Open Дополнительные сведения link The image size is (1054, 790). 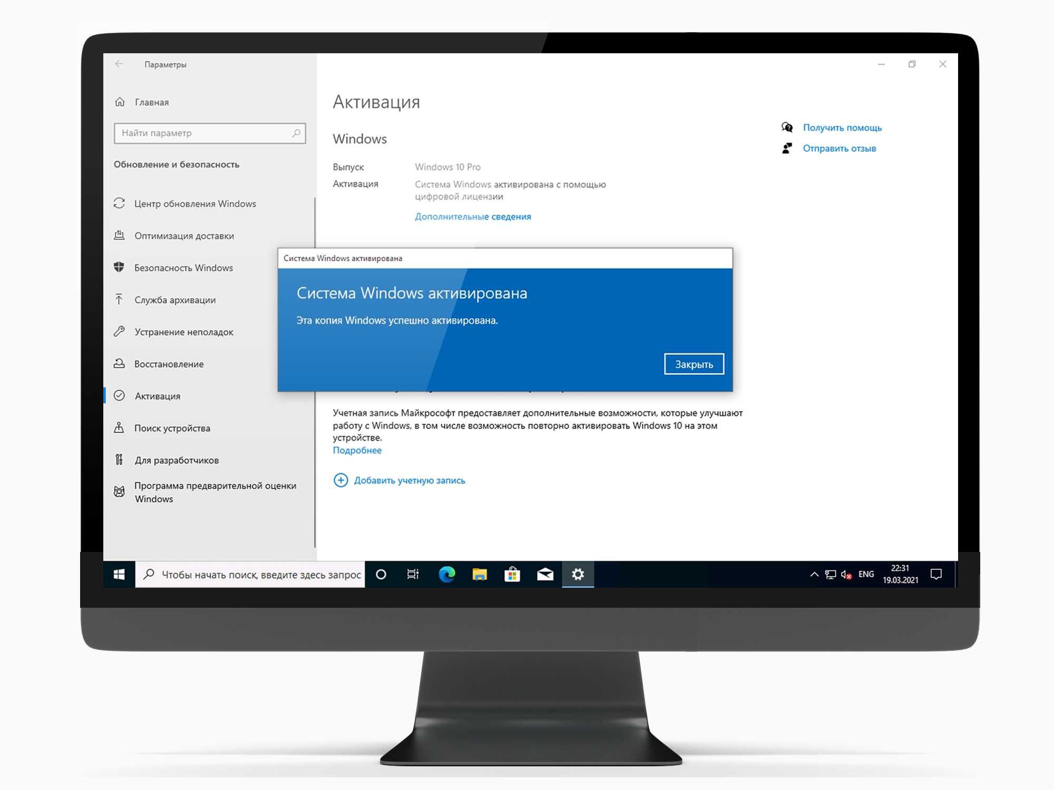(473, 216)
